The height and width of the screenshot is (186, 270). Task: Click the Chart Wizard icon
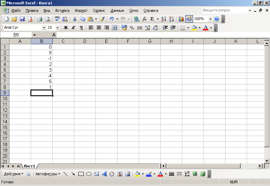pos(181,19)
